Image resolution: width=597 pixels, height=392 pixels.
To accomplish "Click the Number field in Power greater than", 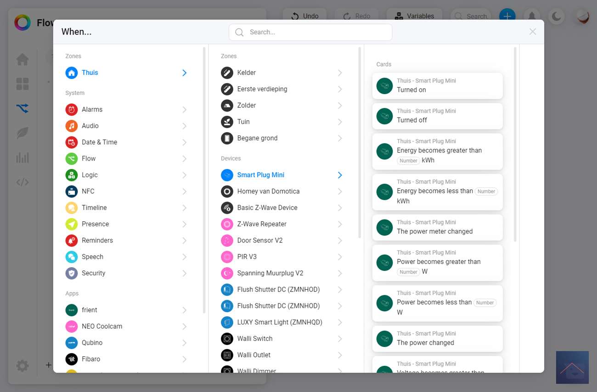I will [x=408, y=272].
